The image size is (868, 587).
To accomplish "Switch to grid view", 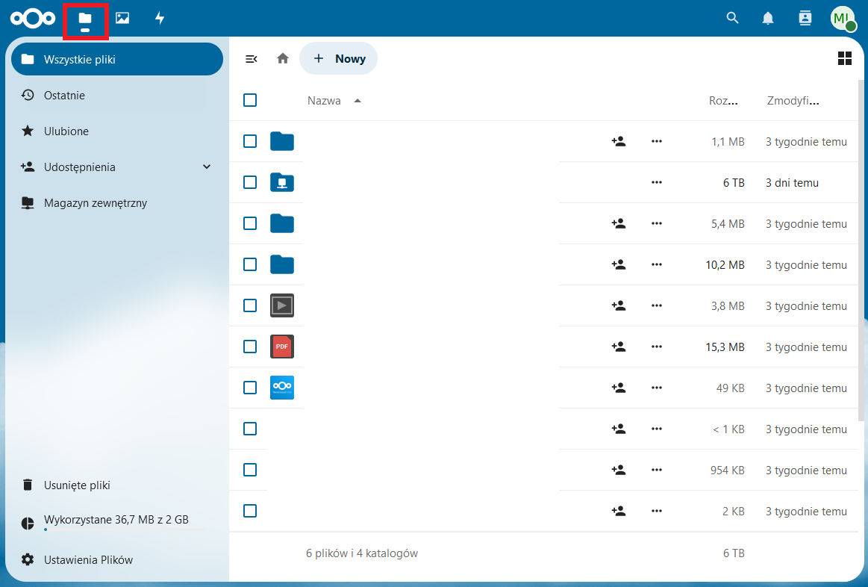I will (845, 59).
